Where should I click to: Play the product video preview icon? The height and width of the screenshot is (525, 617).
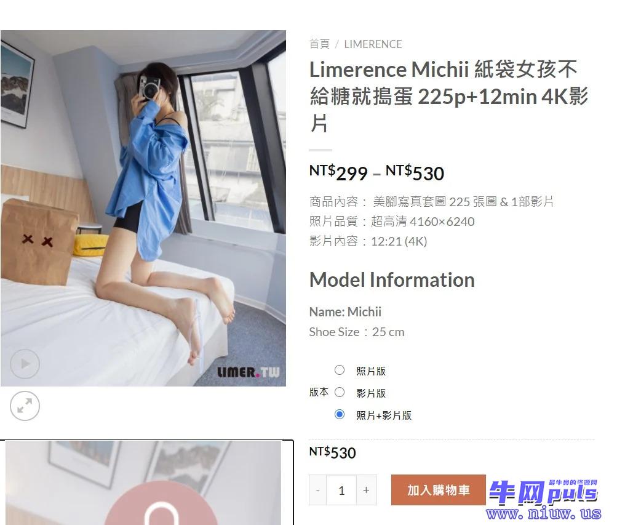25,364
